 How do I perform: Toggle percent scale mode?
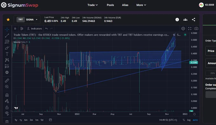tap(184, 120)
